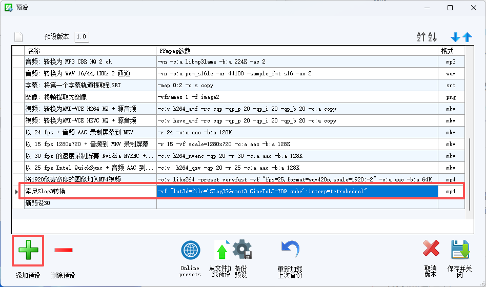486x287 pixels.
Task: Select row 图像: 将帧提取为图像
Action: click(238, 97)
